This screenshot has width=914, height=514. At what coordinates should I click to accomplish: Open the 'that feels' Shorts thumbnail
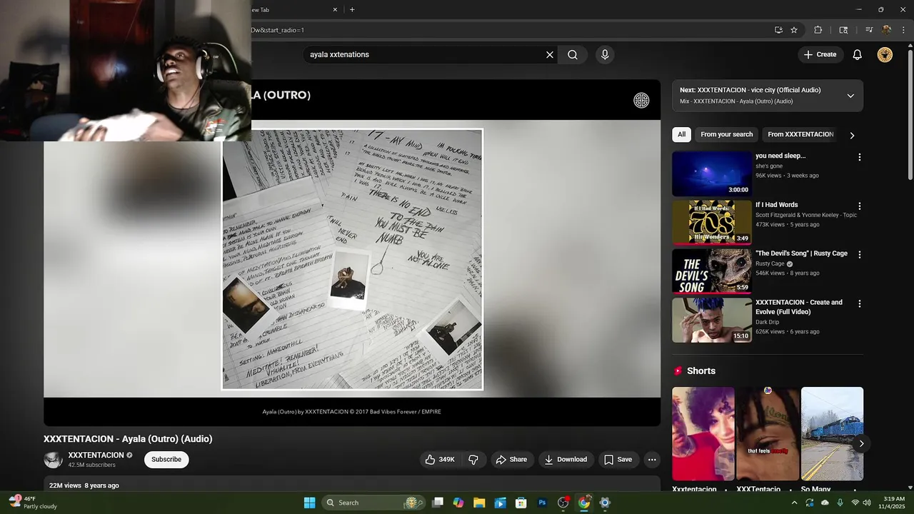click(x=768, y=434)
